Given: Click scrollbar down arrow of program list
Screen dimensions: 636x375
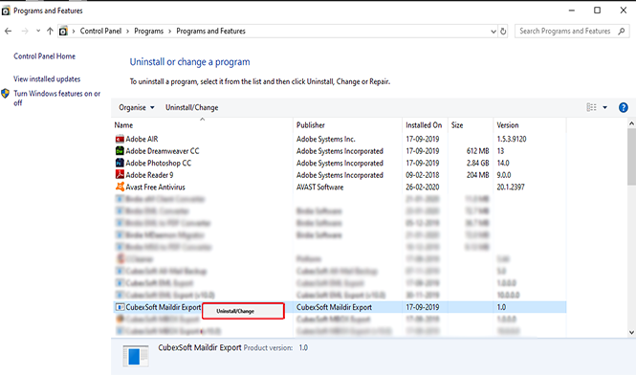Looking at the screenshot, I should pos(631,332).
